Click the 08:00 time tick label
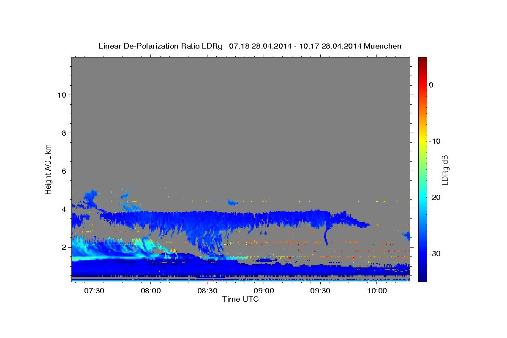The width and height of the screenshot is (507, 338). pyautogui.click(x=151, y=291)
